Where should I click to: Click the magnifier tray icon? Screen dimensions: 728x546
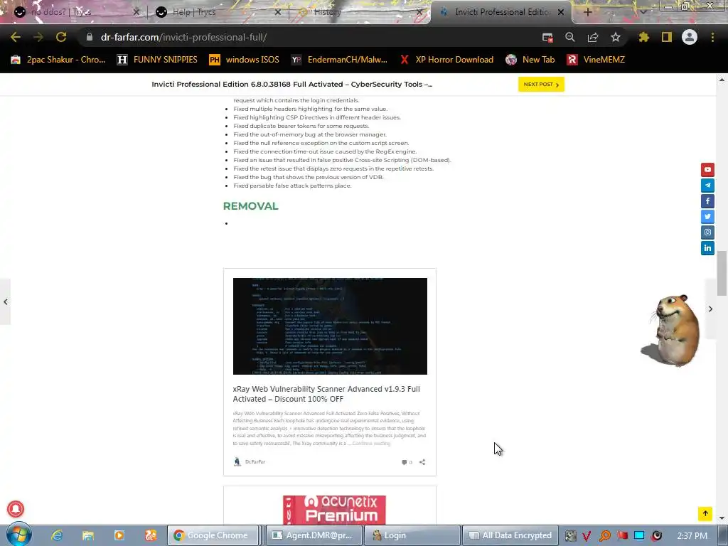[604, 536]
